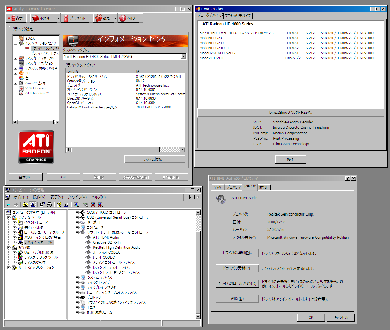Open the dropdown arrow beside プロファイル

tap(91, 18)
